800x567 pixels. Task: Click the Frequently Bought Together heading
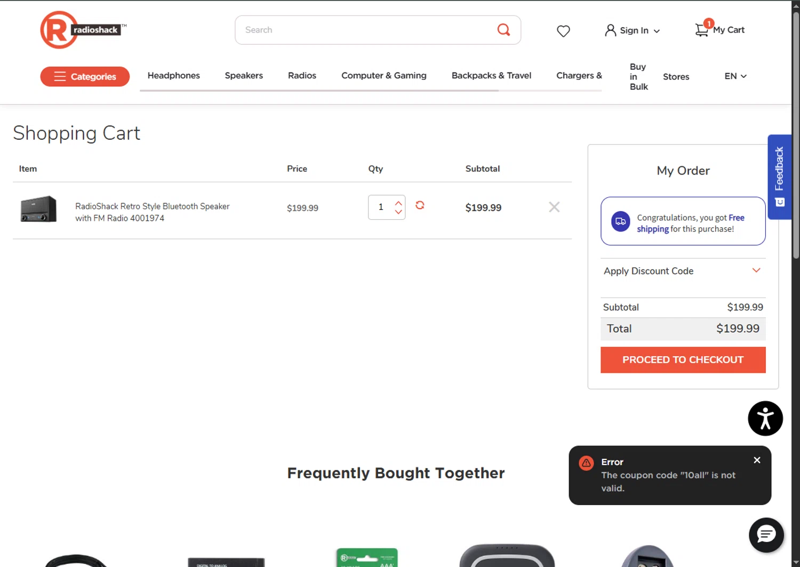point(396,473)
